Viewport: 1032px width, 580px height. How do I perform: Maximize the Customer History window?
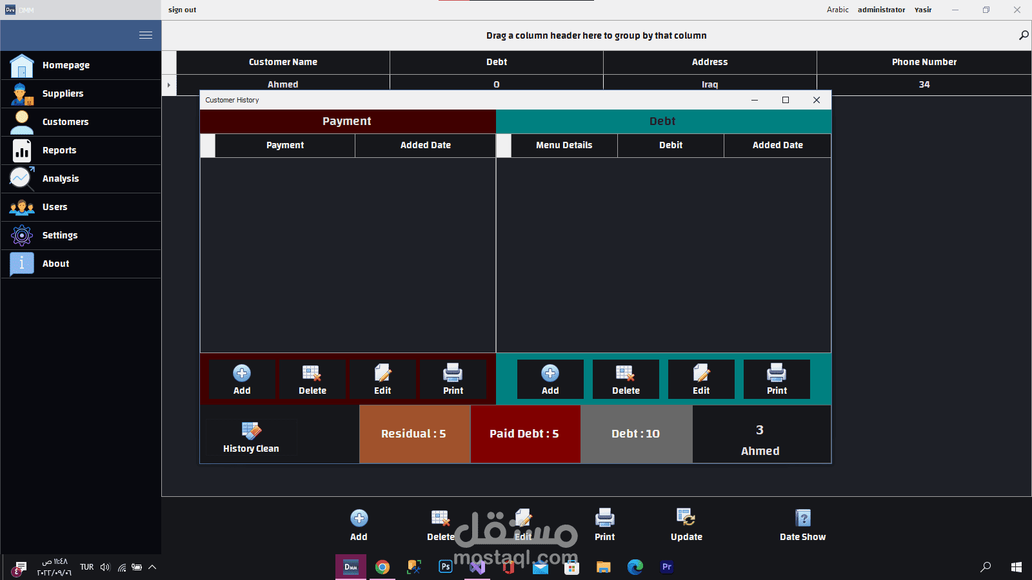click(x=786, y=100)
